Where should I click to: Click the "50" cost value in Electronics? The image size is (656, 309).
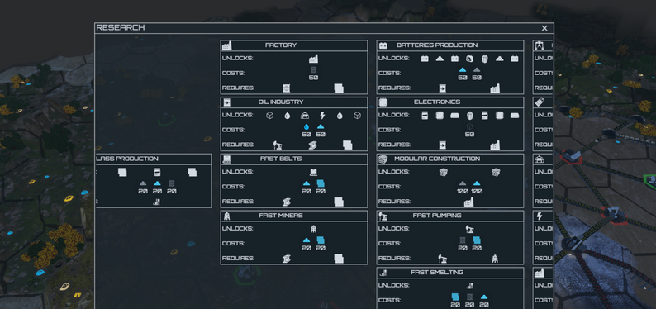pos(469,135)
